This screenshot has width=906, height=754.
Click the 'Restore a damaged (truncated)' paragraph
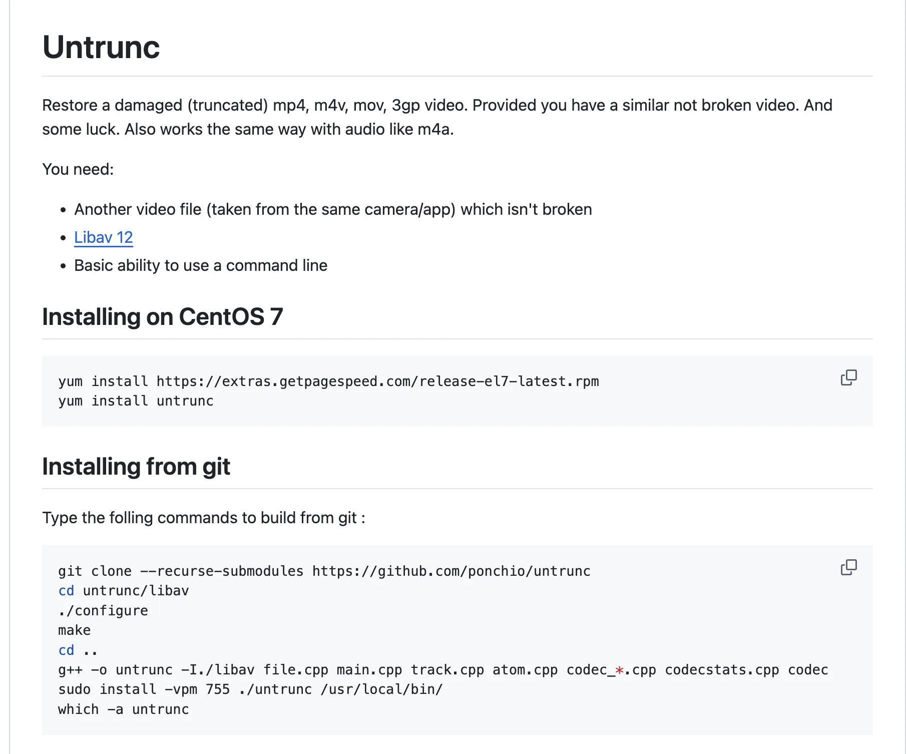tap(437, 117)
